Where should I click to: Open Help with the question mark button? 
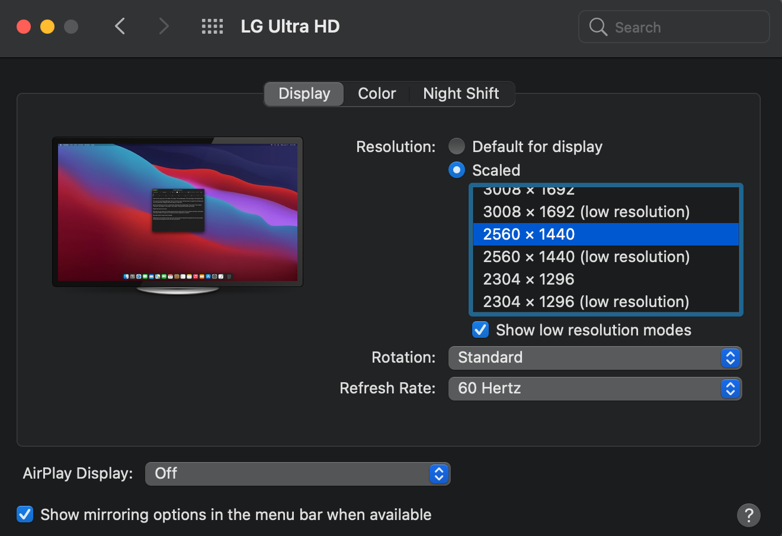(x=749, y=515)
